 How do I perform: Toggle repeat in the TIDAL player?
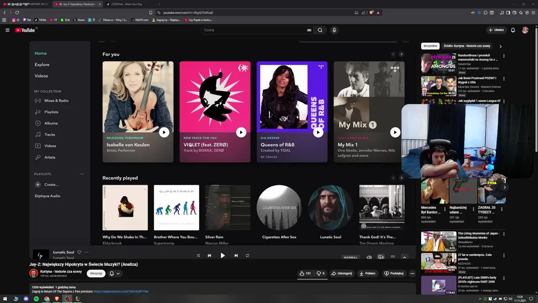coord(248,255)
